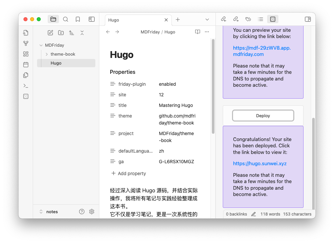
Task: Open the Friday plugin dice icon in ribbon
Action: [x=26, y=96]
